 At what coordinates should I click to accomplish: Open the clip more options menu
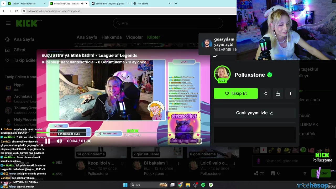coord(290,93)
